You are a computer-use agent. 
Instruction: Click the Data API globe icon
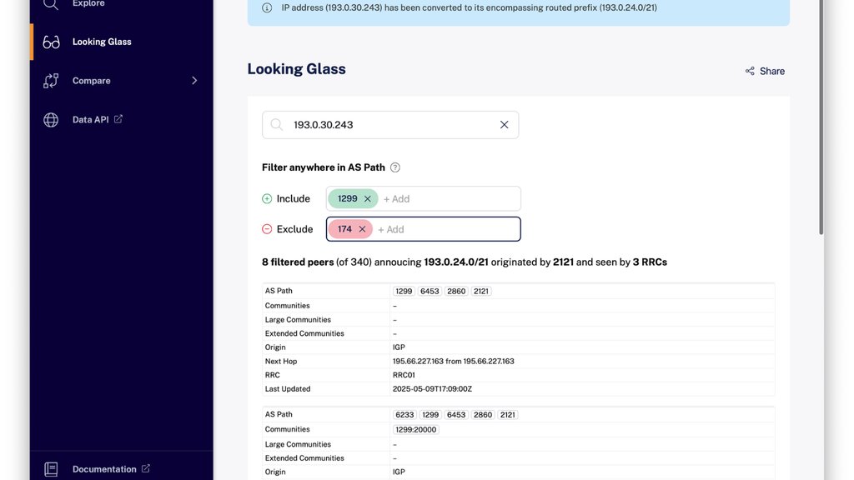pos(51,120)
